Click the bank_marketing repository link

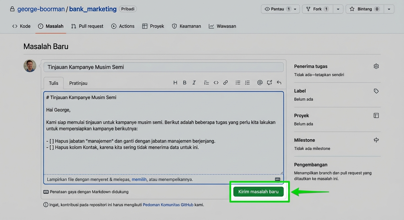click(x=93, y=9)
